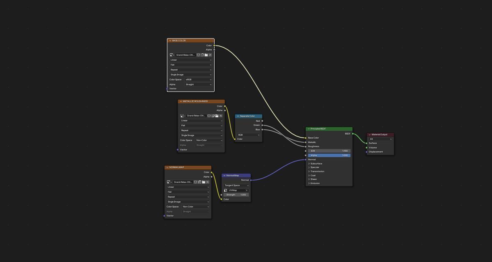The image size is (492, 262).
Task: Unlink image with X in NORMALMAP node
Action: [207, 182]
